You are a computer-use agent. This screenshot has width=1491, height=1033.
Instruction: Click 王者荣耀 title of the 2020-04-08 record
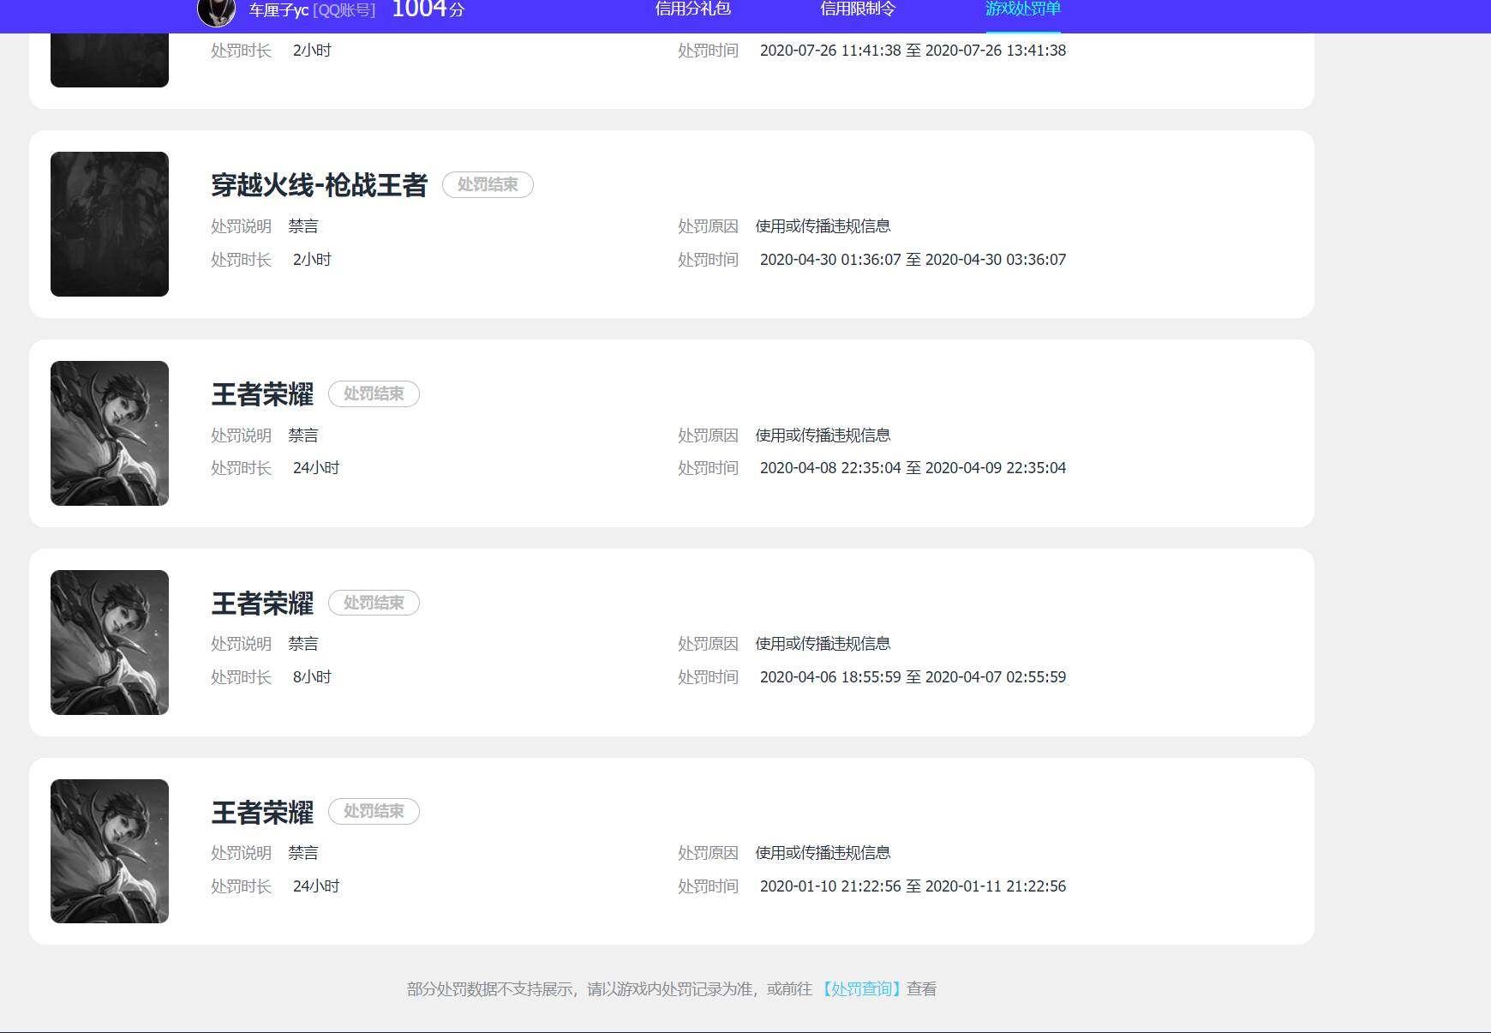click(x=262, y=394)
